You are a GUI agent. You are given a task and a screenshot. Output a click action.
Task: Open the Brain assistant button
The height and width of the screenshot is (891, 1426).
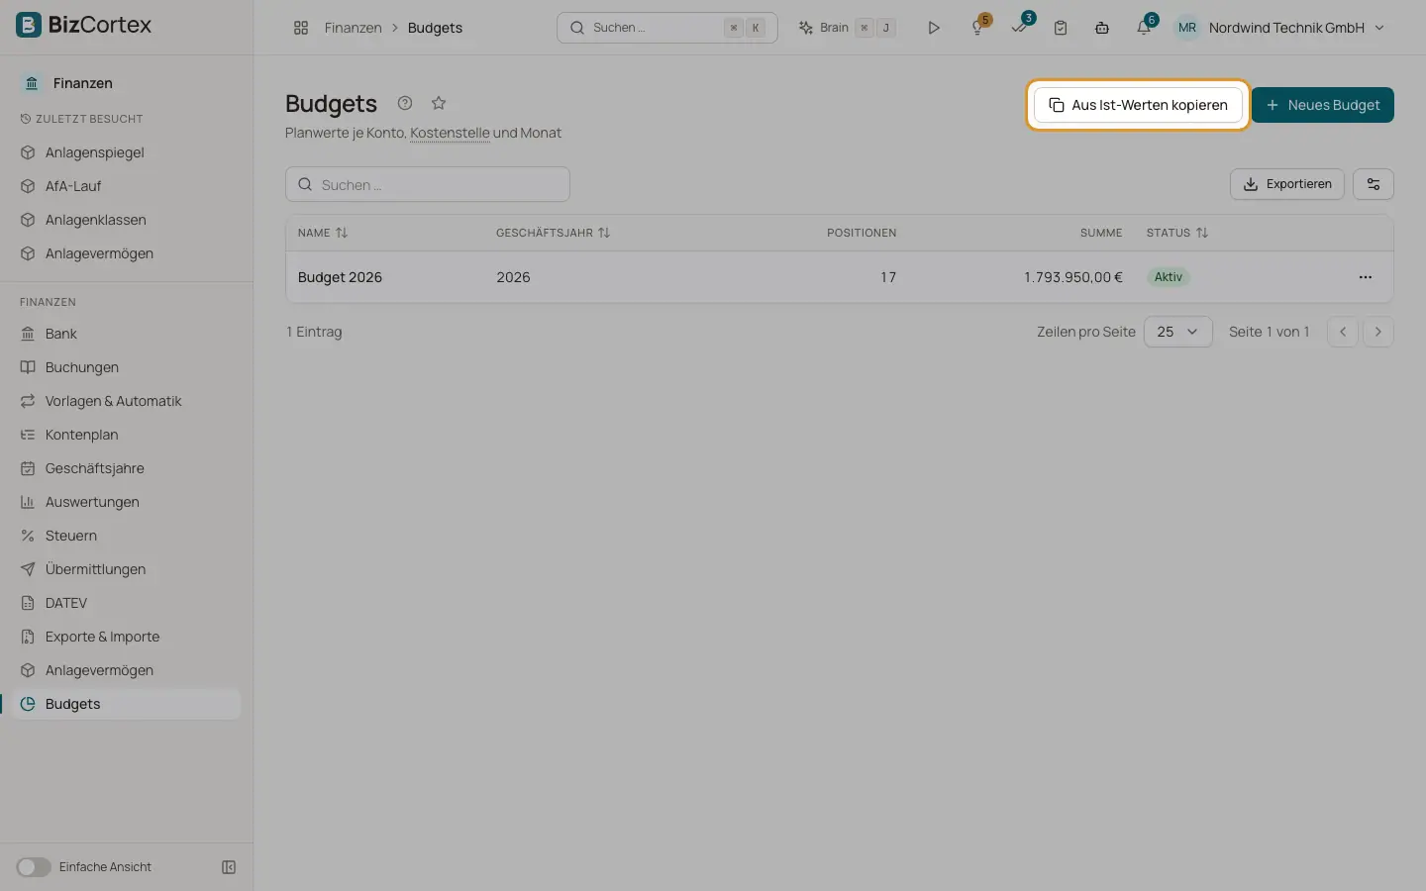click(848, 28)
